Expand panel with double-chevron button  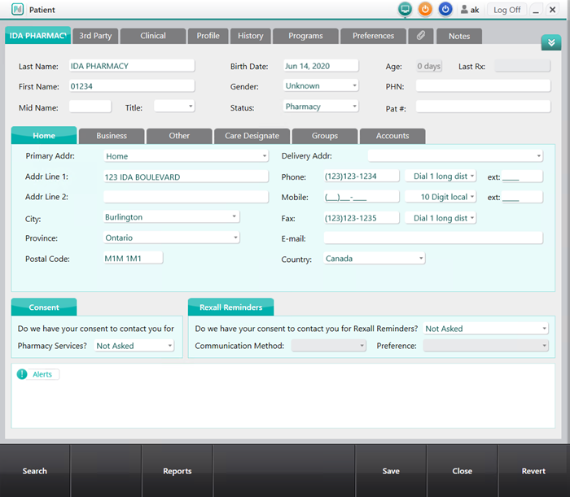[551, 42]
